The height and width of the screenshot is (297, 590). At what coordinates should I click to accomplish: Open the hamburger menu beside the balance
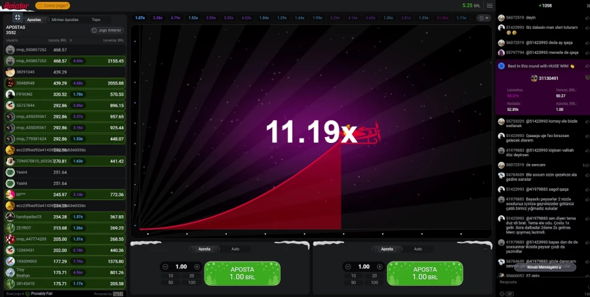(489, 5)
